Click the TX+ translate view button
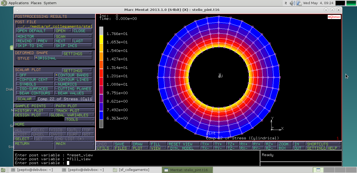 point(206,144)
